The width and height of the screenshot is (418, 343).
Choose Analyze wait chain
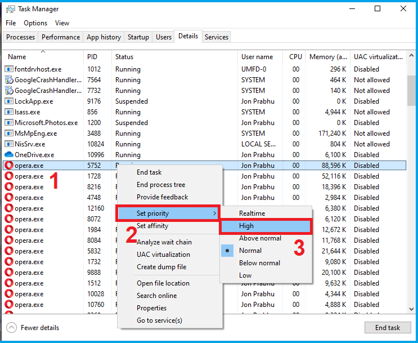click(170, 242)
